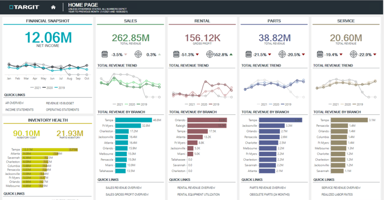Open Parts Revenue Overview link
Viewport: 384px width, 200px height.
click(x=268, y=188)
